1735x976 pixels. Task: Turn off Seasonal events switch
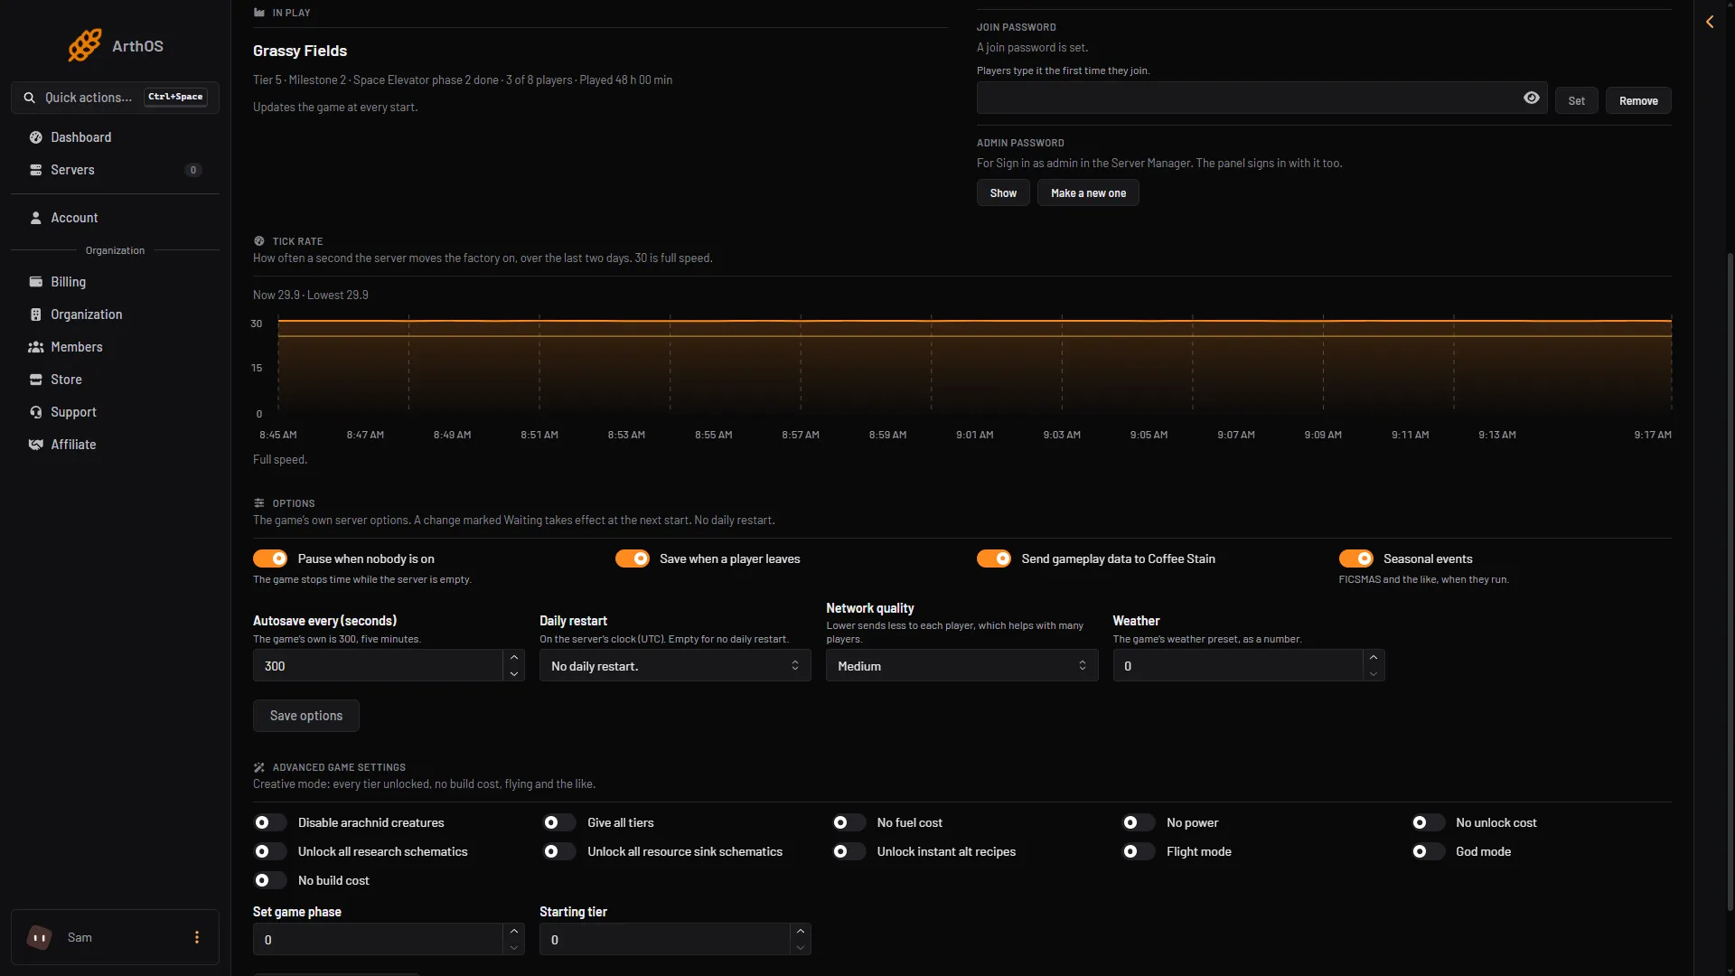point(1356,558)
